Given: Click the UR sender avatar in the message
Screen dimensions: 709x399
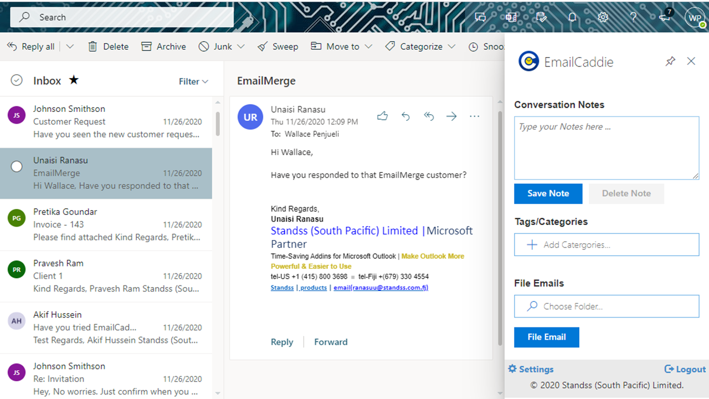Looking at the screenshot, I should point(250,117).
